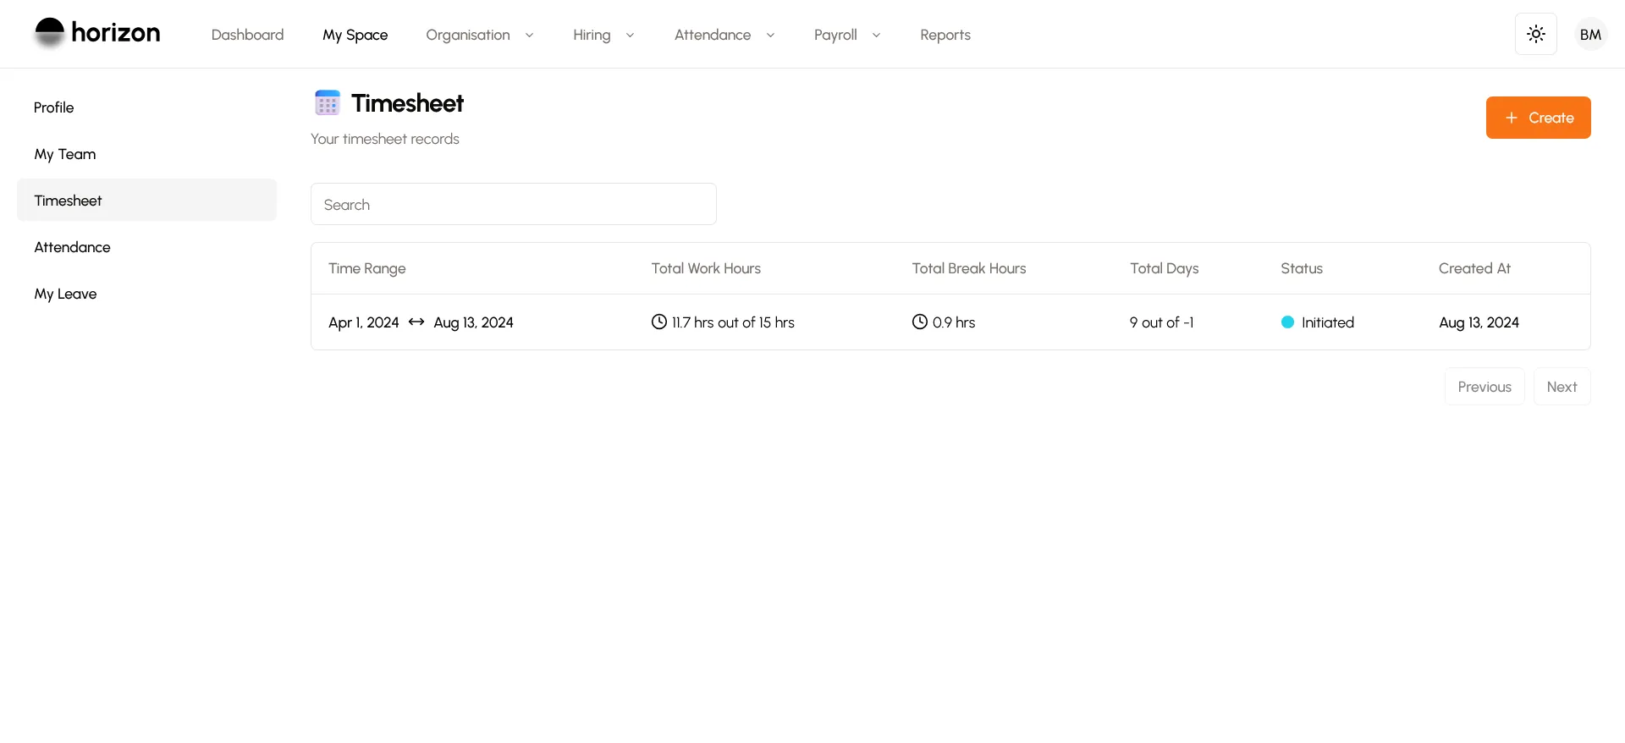Open the BM user avatar menu
Image resolution: width=1625 pixels, height=743 pixels.
pyautogui.click(x=1590, y=34)
